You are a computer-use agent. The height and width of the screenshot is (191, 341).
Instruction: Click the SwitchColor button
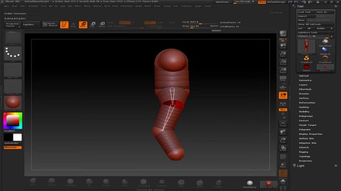(x=13, y=143)
